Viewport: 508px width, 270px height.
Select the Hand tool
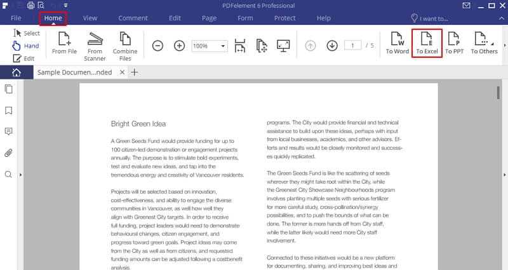26,46
